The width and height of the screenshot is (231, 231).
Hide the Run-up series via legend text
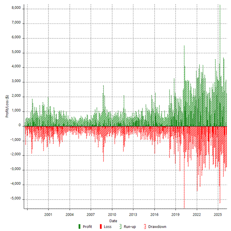coord(130,227)
